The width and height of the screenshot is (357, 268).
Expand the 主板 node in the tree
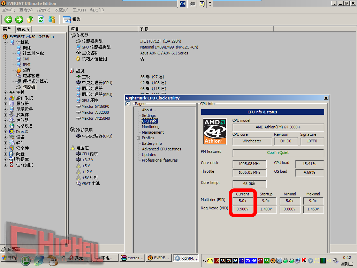(x=5, y=92)
